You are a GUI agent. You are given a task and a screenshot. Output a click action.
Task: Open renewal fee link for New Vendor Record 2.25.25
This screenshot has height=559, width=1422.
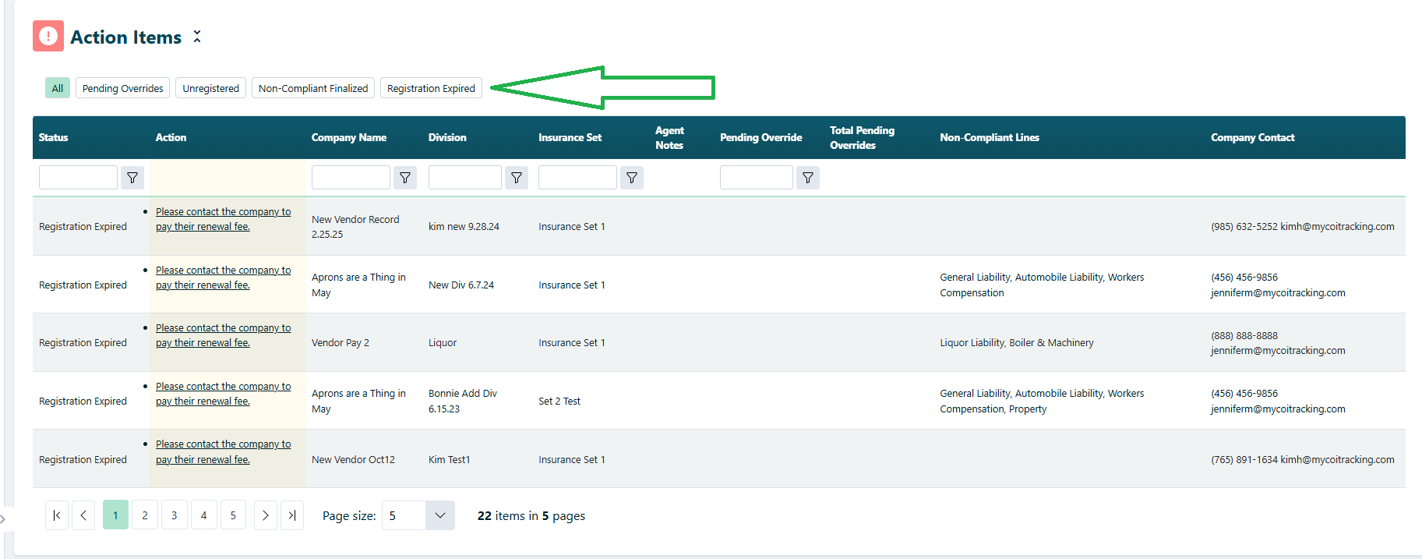223,219
